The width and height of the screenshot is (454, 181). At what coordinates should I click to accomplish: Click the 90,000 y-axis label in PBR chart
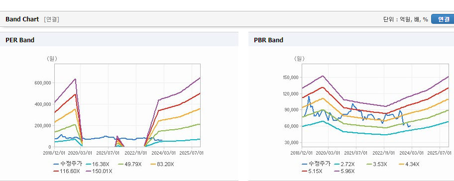(x=292, y=110)
